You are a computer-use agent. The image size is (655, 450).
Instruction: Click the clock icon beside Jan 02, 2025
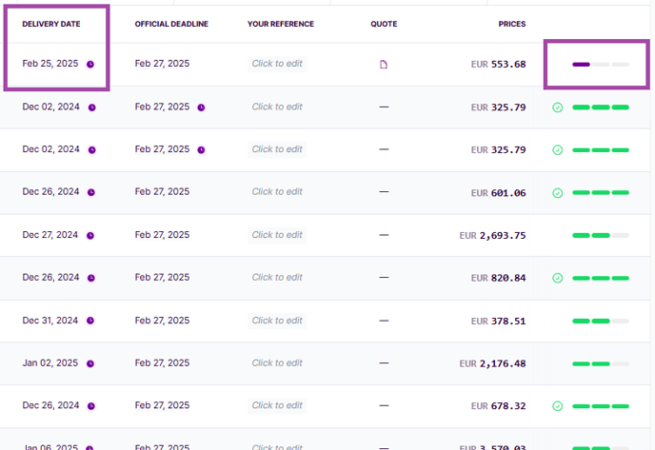point(91,363)
